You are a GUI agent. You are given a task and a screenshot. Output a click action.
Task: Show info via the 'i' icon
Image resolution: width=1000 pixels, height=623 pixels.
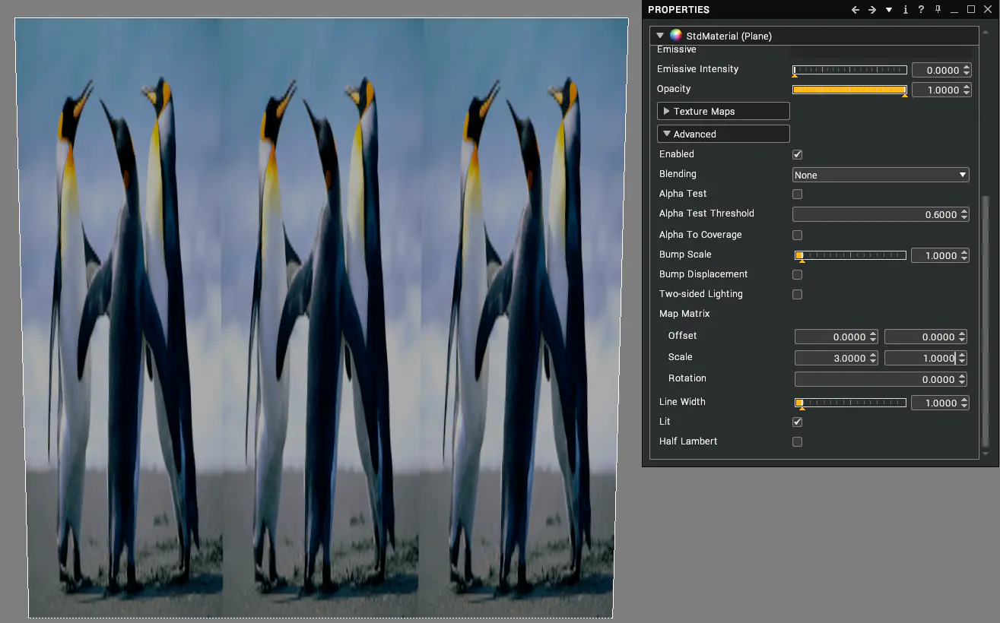coord(905,10)
